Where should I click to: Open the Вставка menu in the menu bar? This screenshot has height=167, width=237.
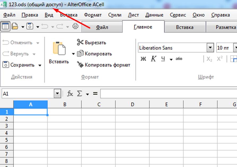(x=69, y=15)
